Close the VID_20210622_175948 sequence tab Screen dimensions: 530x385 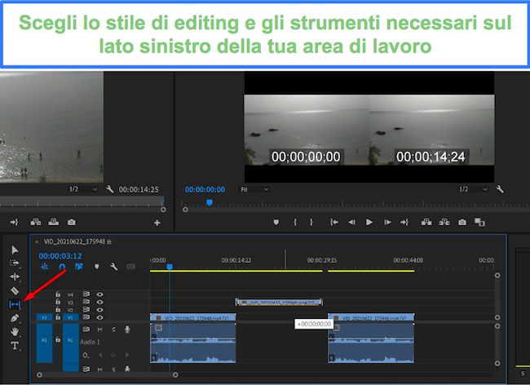(37, 241)
